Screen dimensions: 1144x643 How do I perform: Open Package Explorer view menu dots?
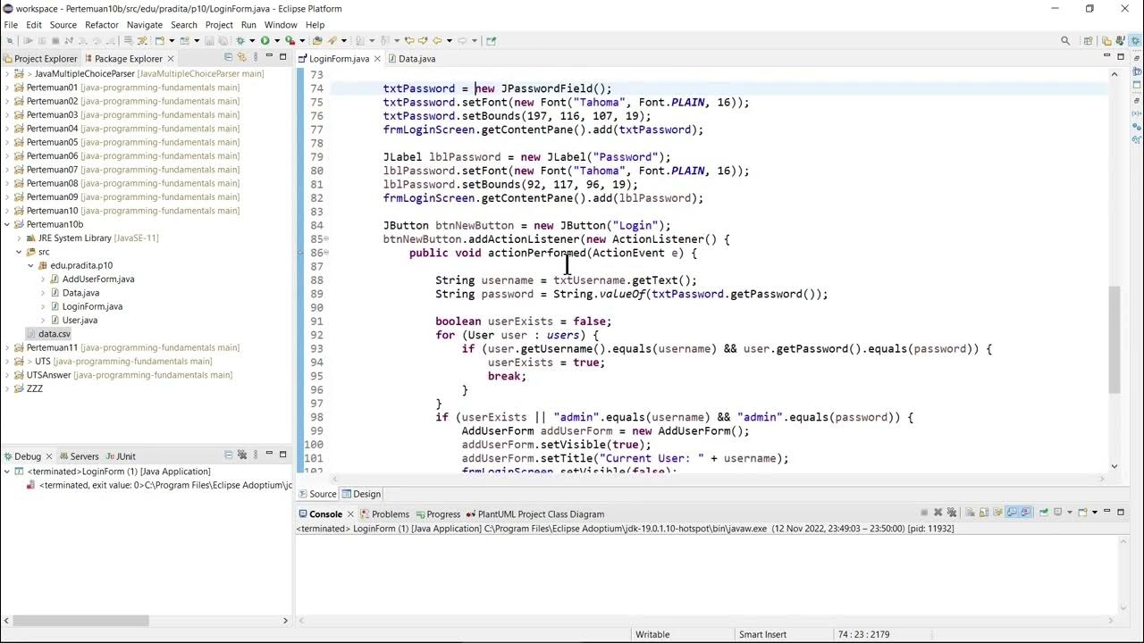(255, 57)
